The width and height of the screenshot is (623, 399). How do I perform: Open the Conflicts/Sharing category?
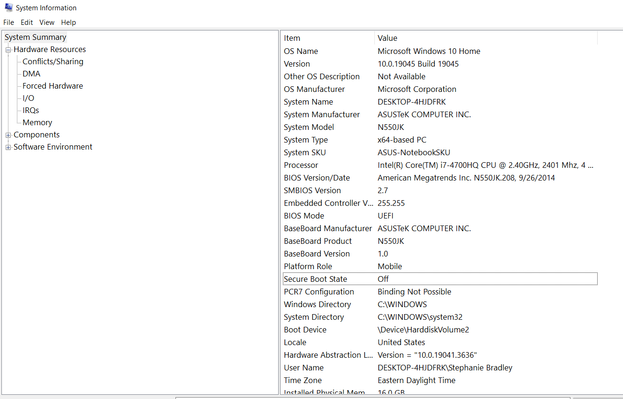[53, 61]
